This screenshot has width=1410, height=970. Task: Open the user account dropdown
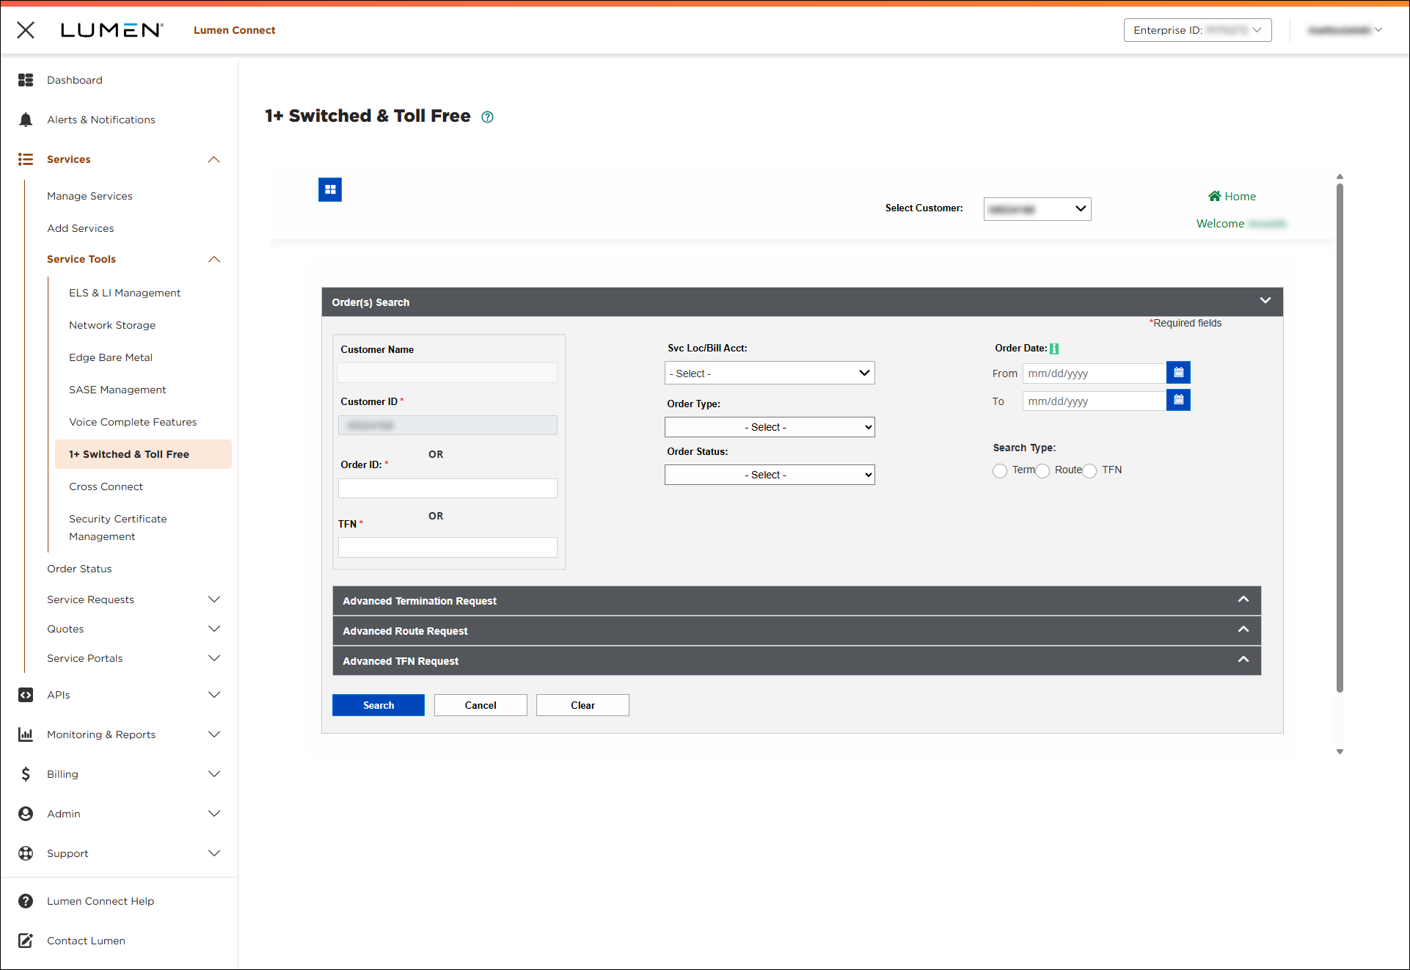point(1345,30)
